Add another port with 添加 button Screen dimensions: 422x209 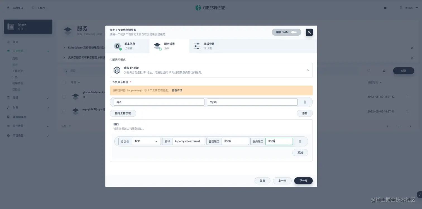[x=300, y=152]
